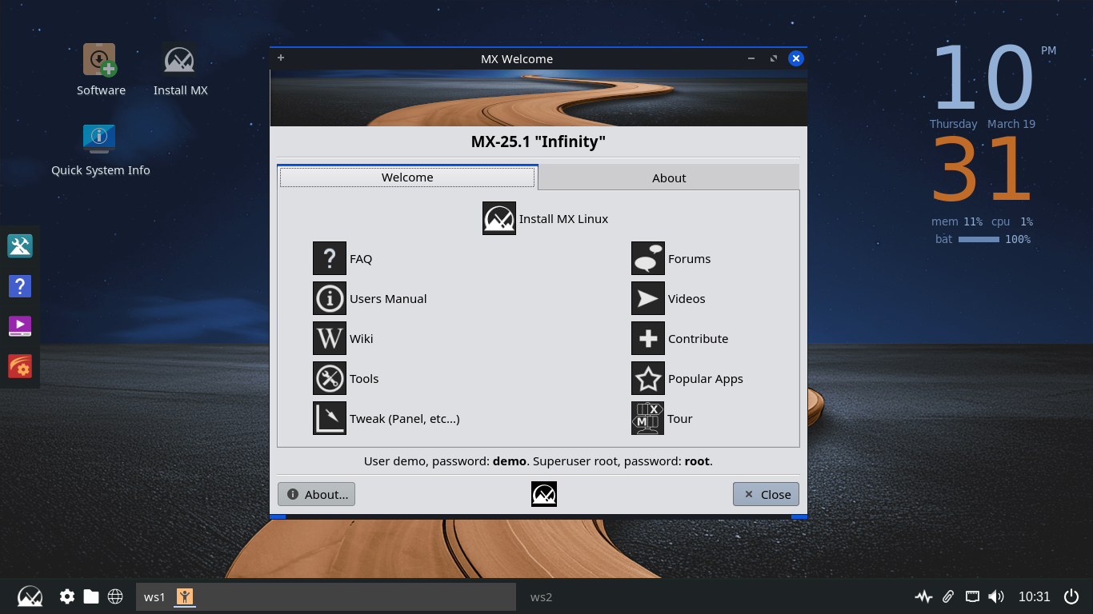Viewport: 1093px width, 614px height.
Task: Open Tweak (Panel, etc...) icon
Action: [329, 418]
